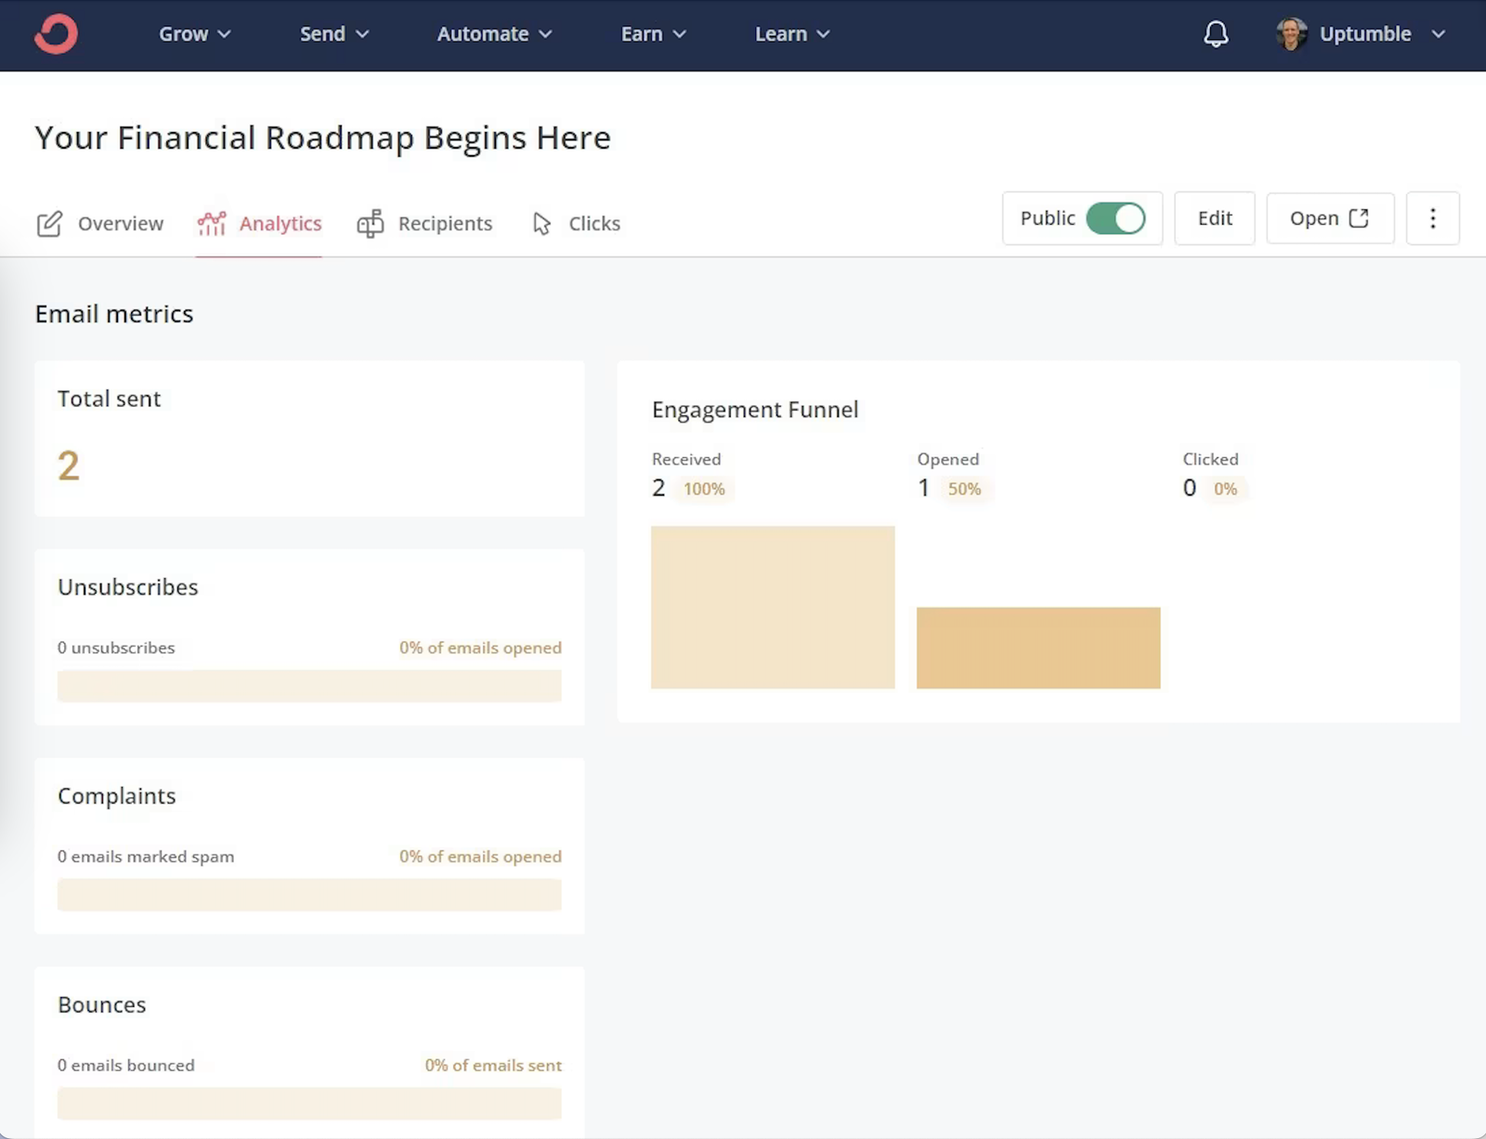Click the Recipients mailbox icon
The height and width of the screenshot is (1139, 1486).
point(371,224)
